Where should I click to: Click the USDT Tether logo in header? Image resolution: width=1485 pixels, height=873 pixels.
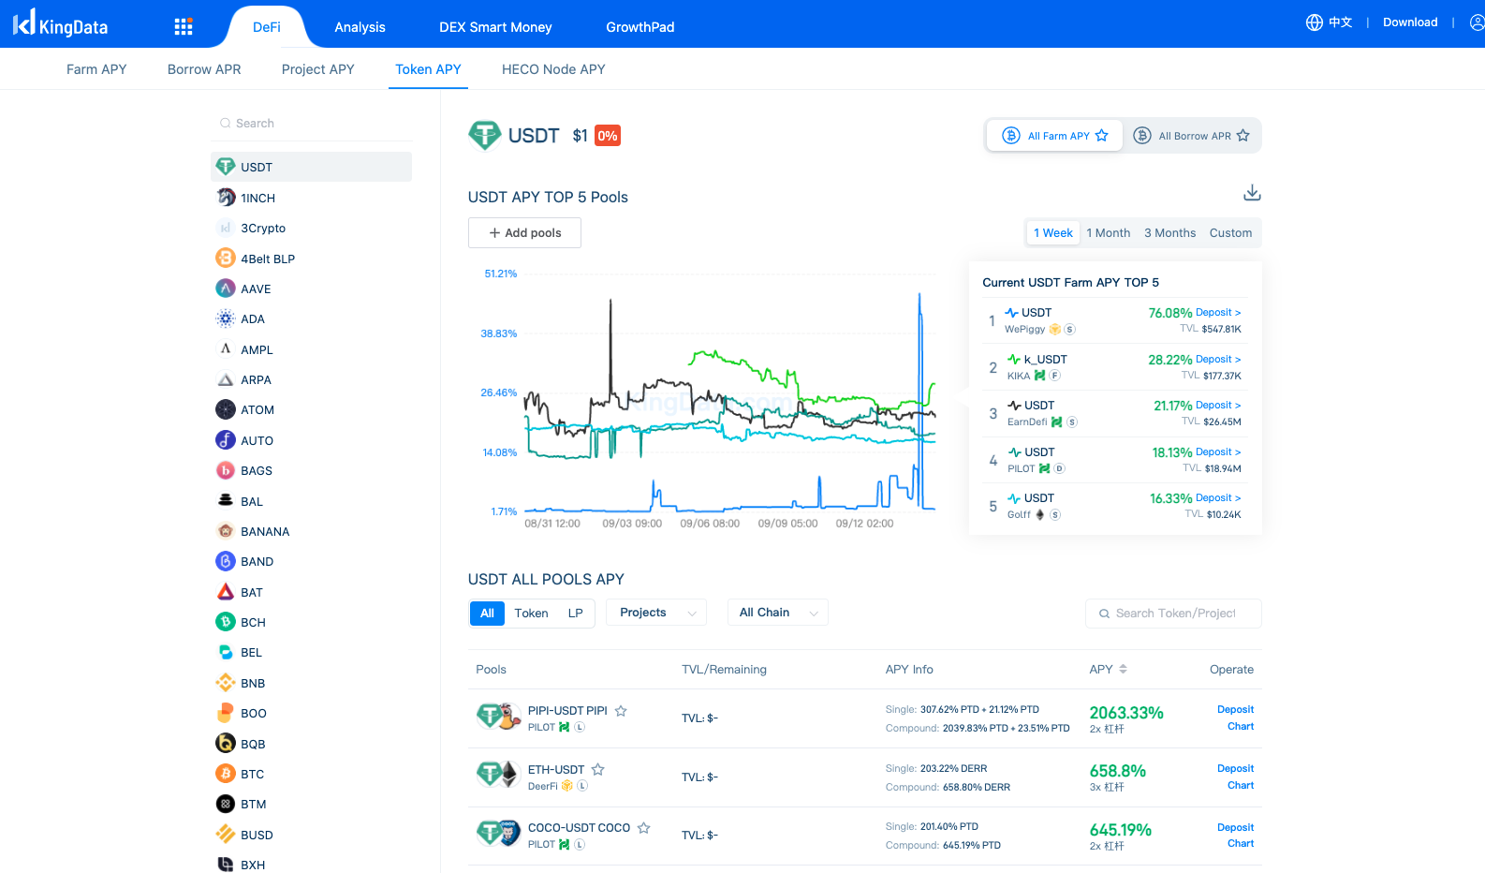[x=484, y=136]
